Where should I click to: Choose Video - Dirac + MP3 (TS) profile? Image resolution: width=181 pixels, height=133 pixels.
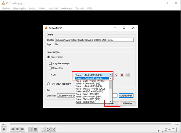point(92,94)
